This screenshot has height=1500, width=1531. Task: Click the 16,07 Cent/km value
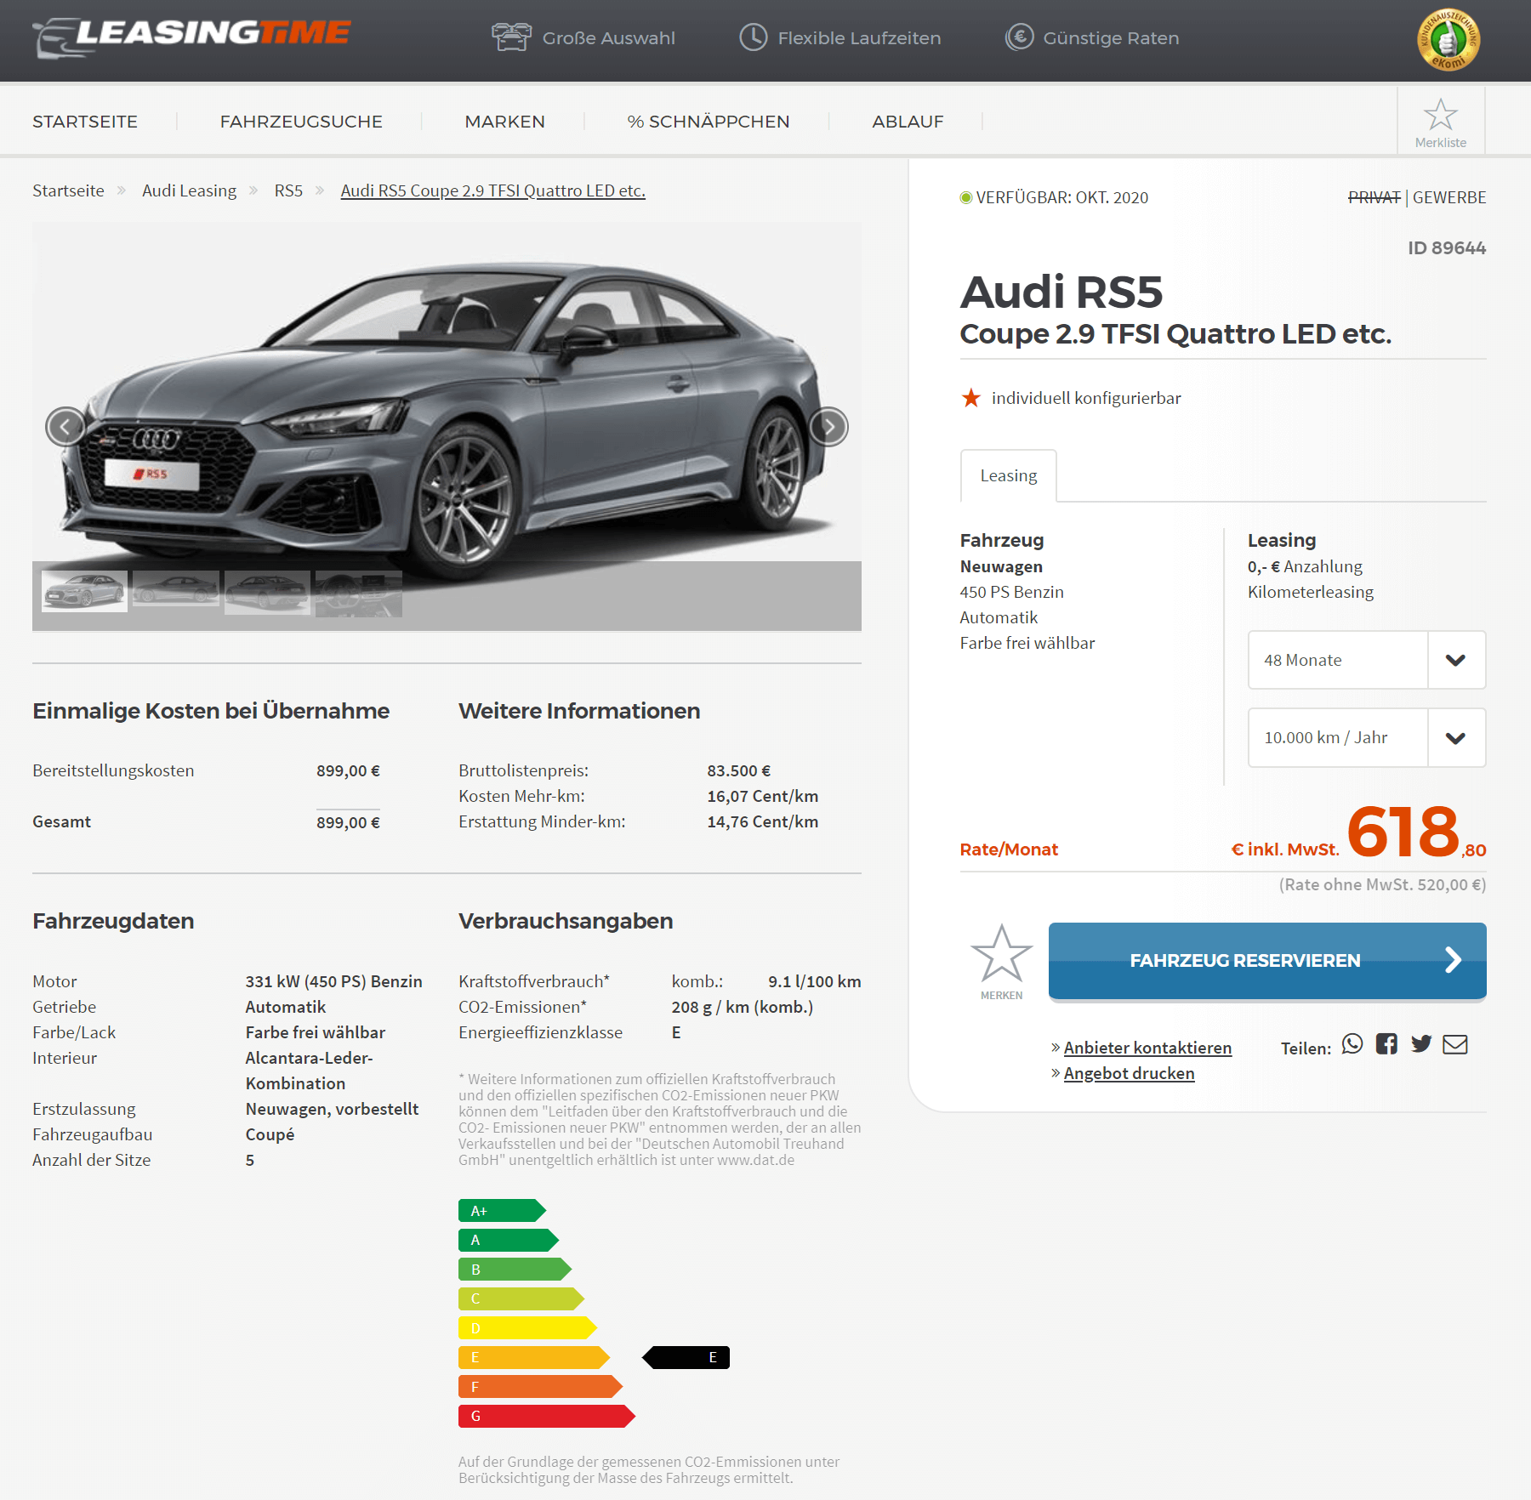pyautogui.click(x=762, y=796)
